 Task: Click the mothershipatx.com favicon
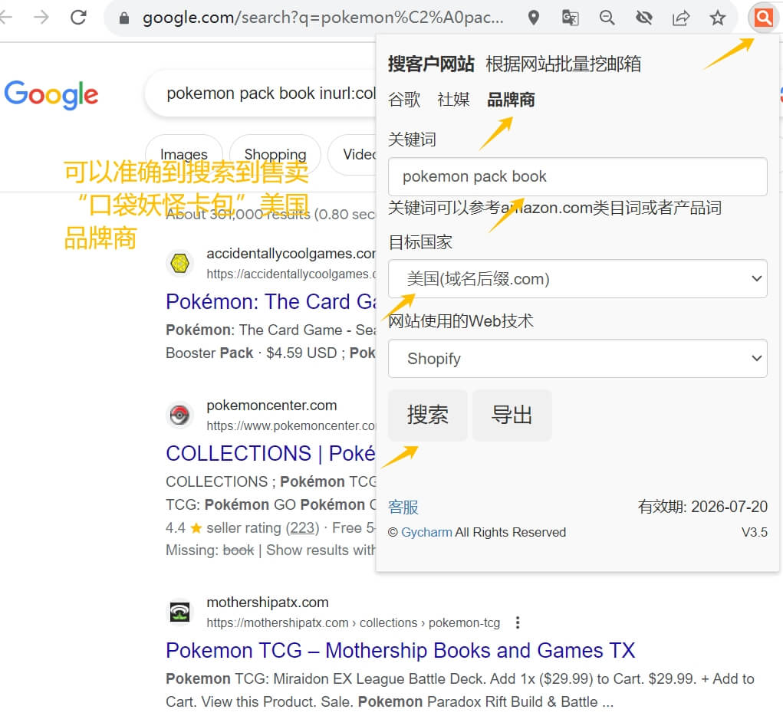click(x=179, y=613)
